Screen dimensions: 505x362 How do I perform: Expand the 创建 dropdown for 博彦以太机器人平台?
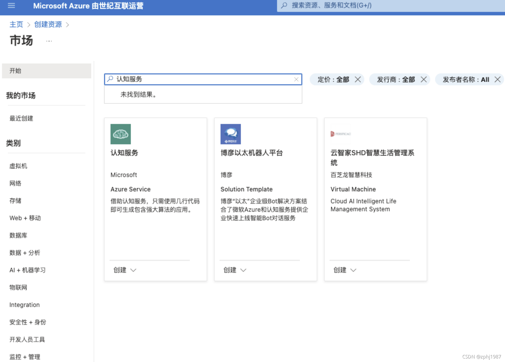(235, 270)
